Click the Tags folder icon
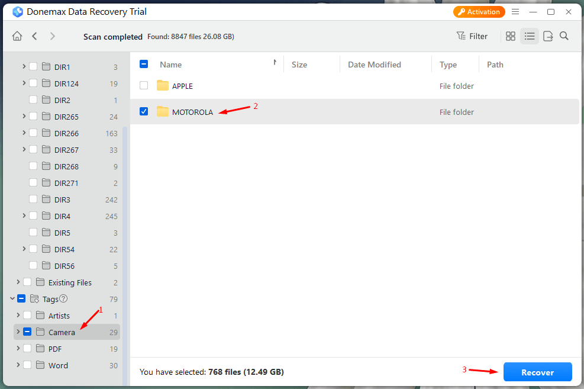The width and height of the screenshot is (584, 389). click(34, 299)
